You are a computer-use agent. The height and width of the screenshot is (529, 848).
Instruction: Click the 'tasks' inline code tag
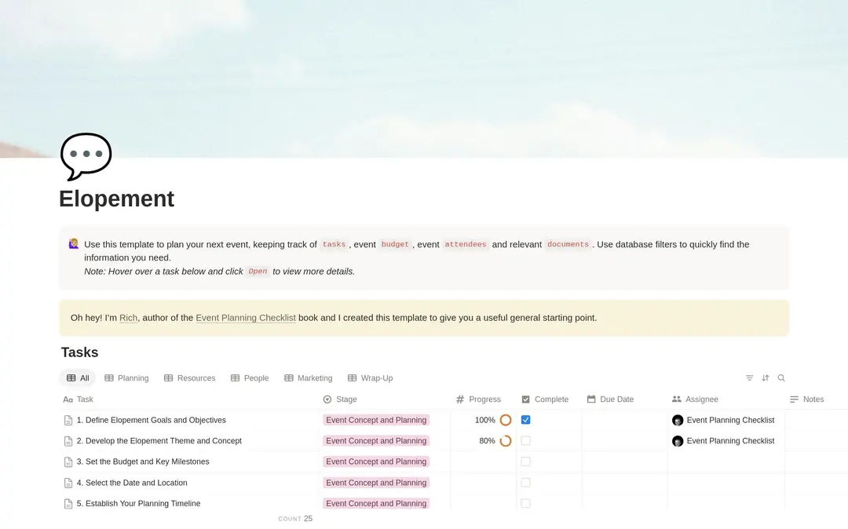[x=334, y=244]
